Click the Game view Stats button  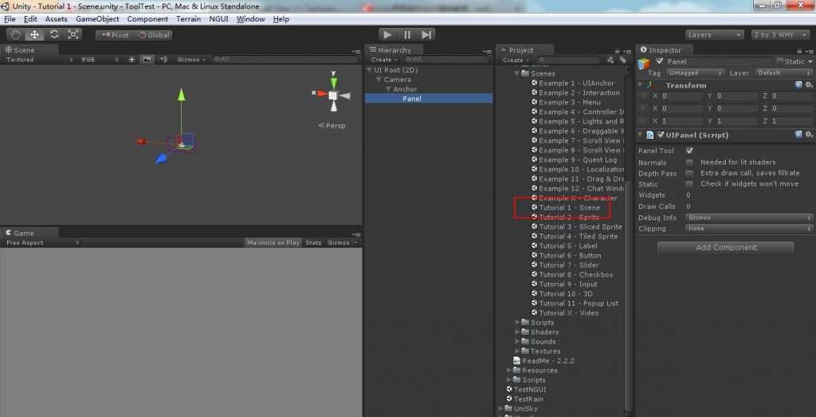(313, 242)
